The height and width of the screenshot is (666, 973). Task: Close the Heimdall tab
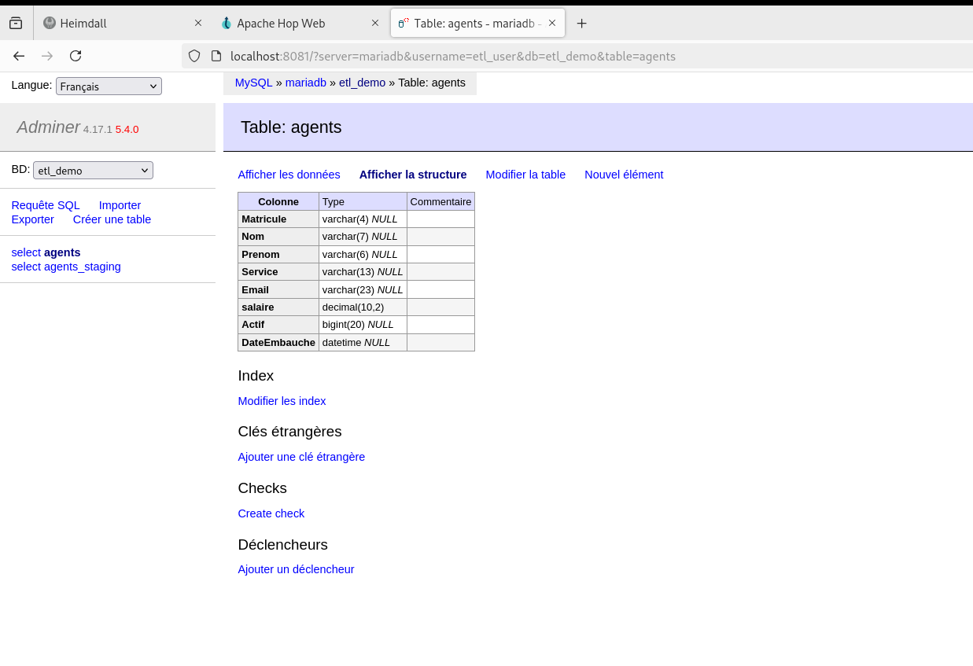[x=198, y=24]
